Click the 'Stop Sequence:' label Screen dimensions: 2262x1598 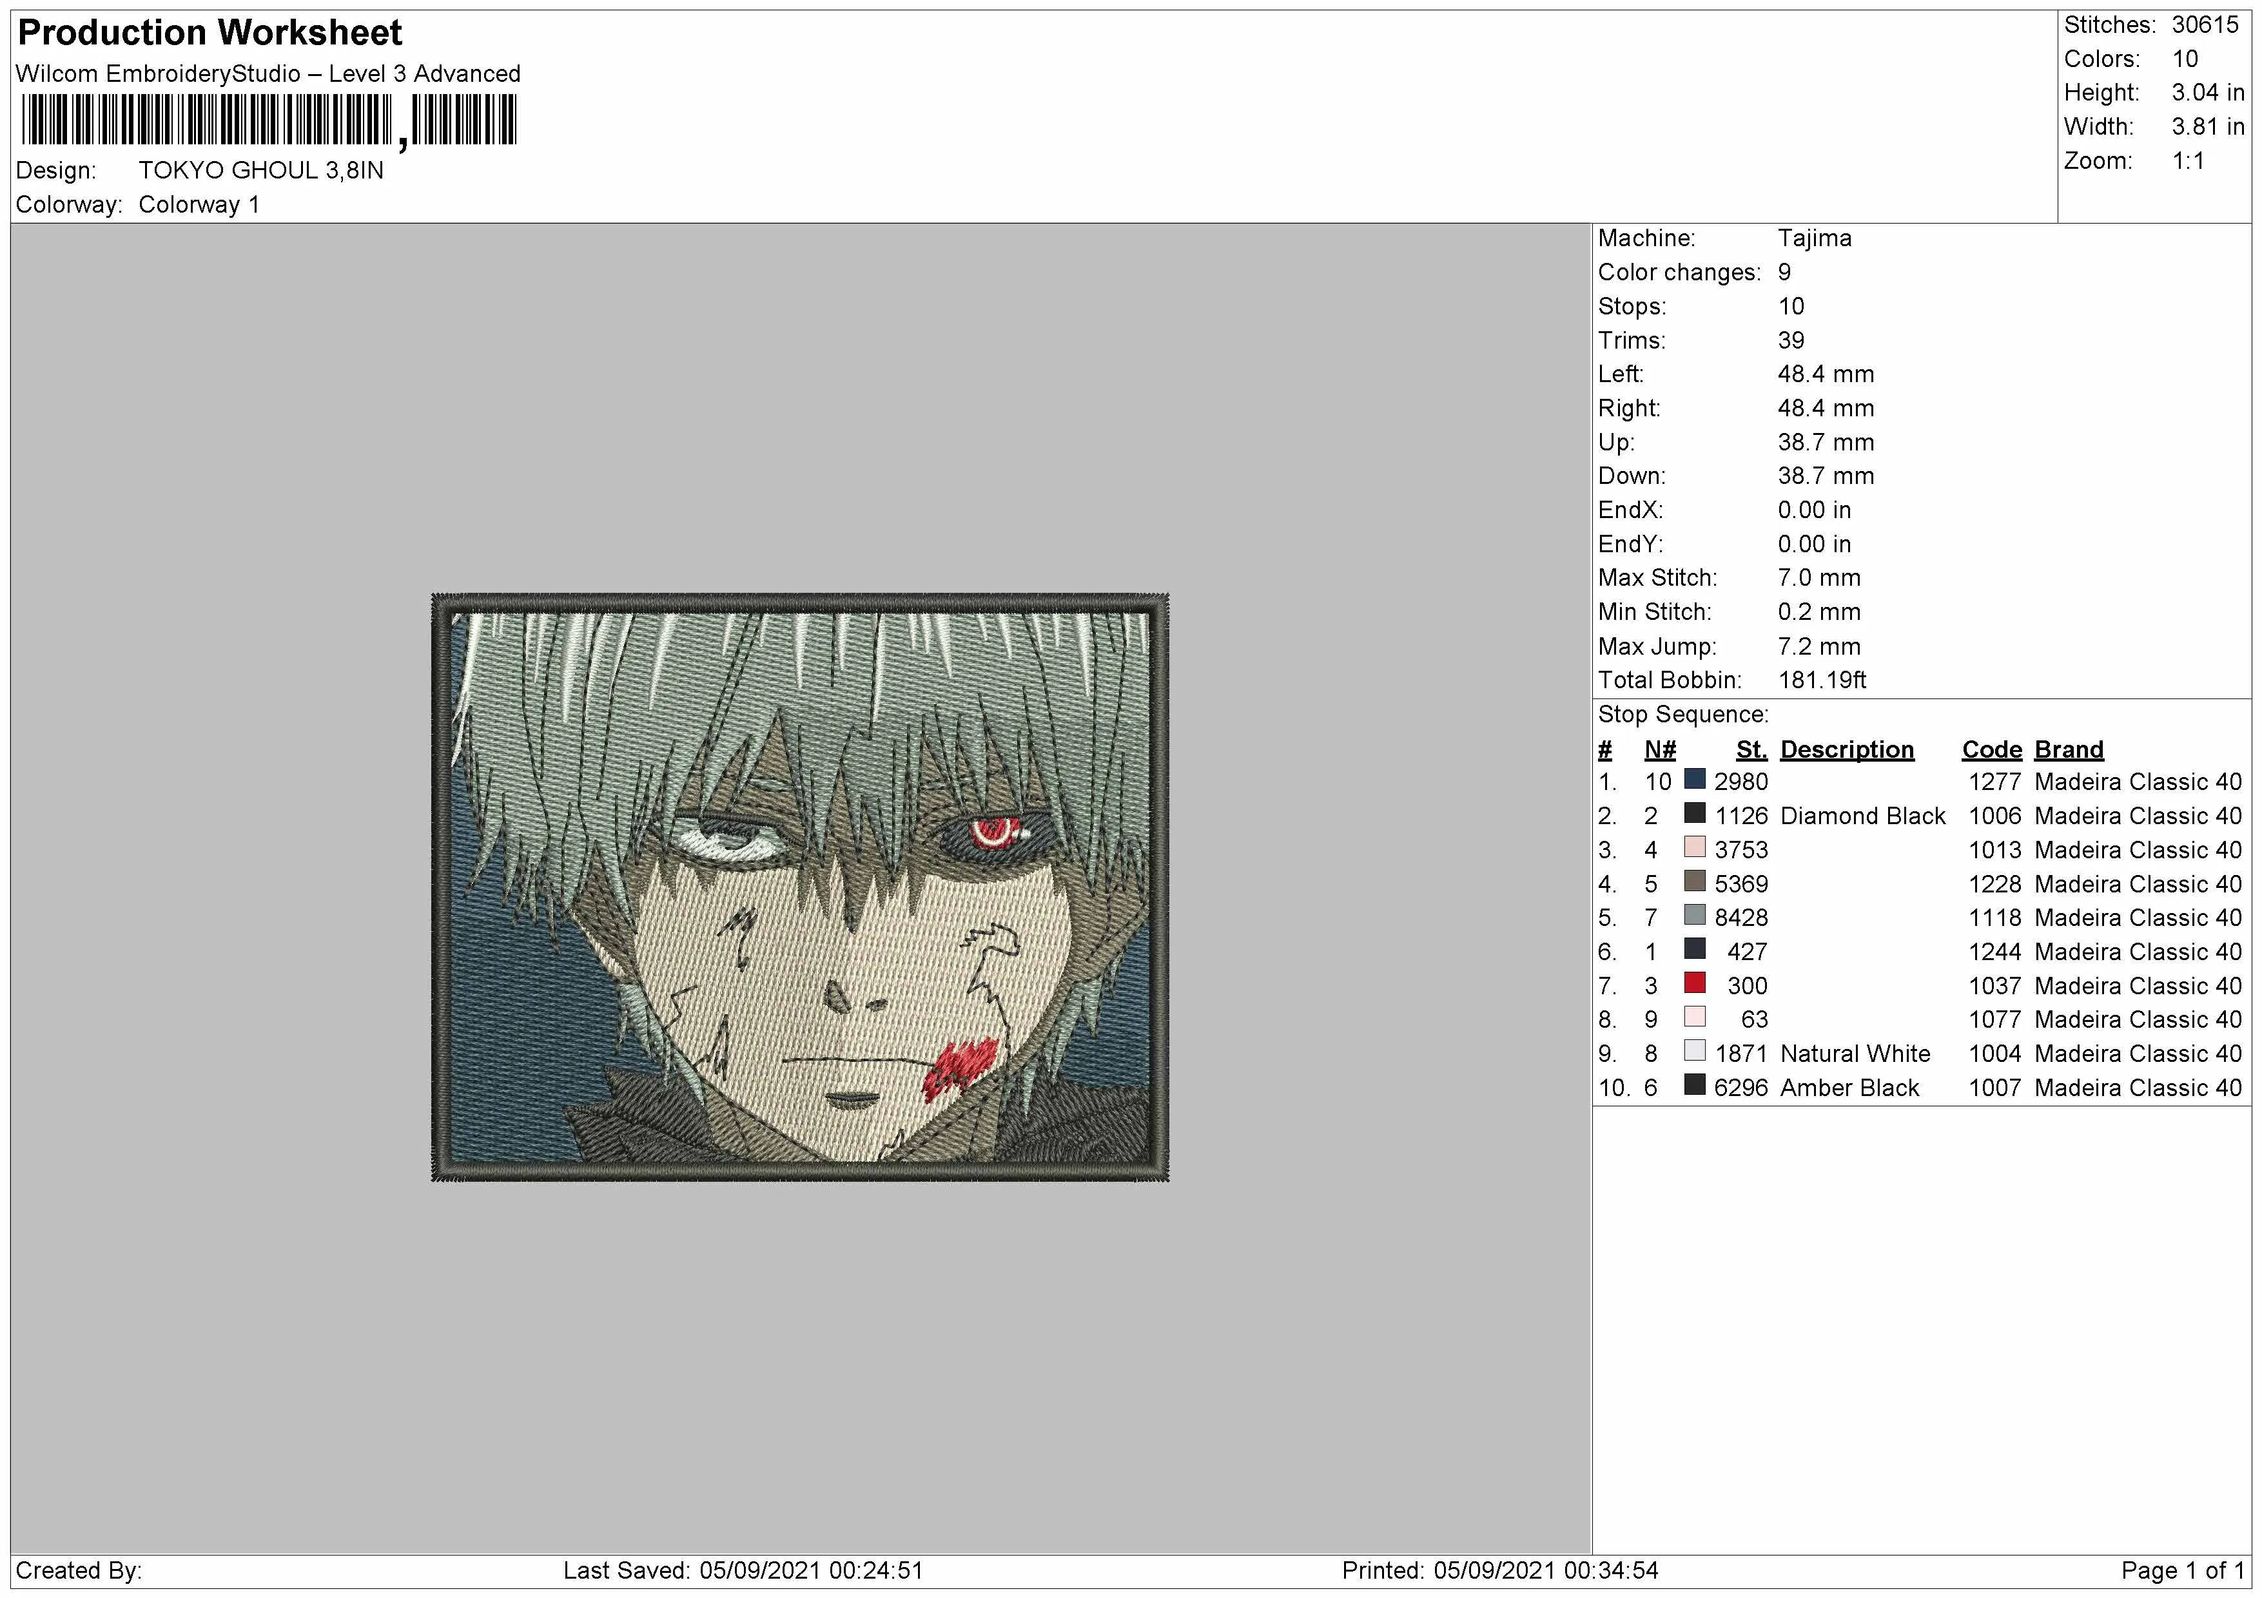click(x=1682, y=715)
